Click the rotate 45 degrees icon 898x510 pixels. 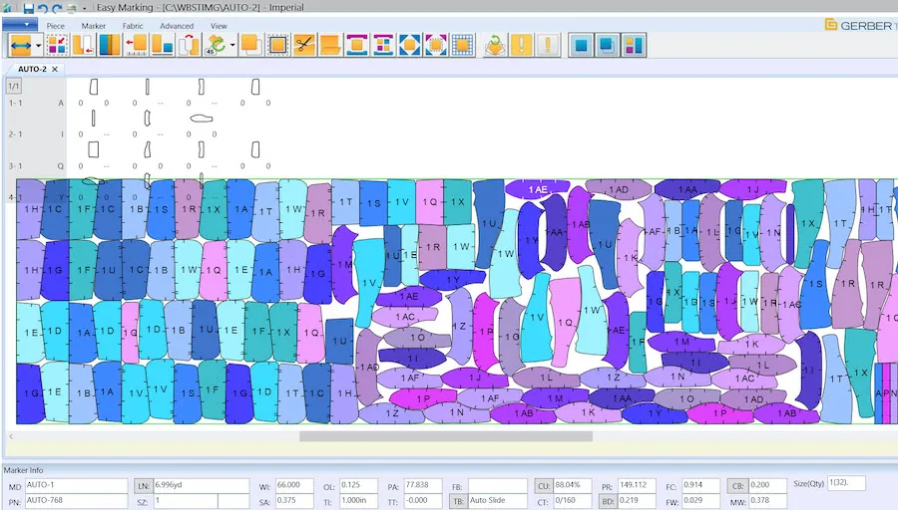[216, 45]
